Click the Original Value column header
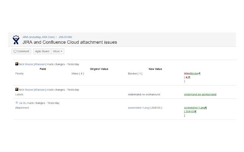244x152 pixels. pyautogui.click(x=99, y=69)
